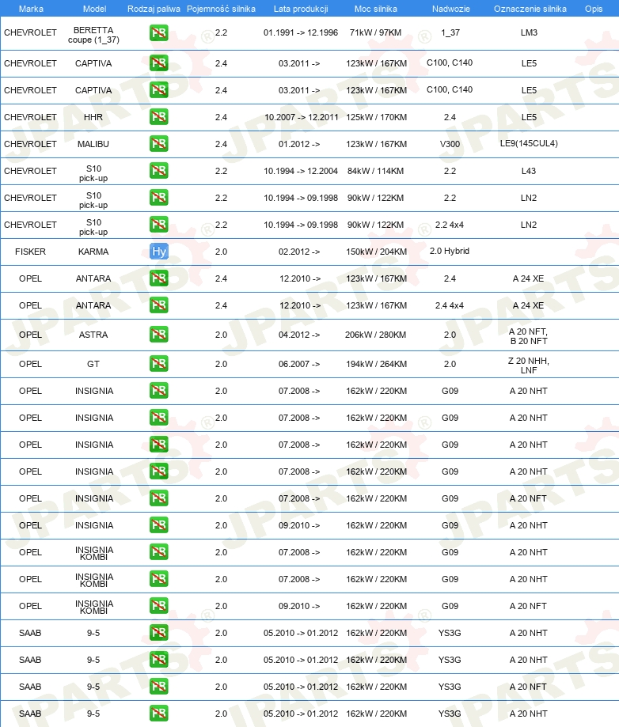Screen dimensions: 619x727
Task: Select the GT model cell
Action: (x=93, y=364)
